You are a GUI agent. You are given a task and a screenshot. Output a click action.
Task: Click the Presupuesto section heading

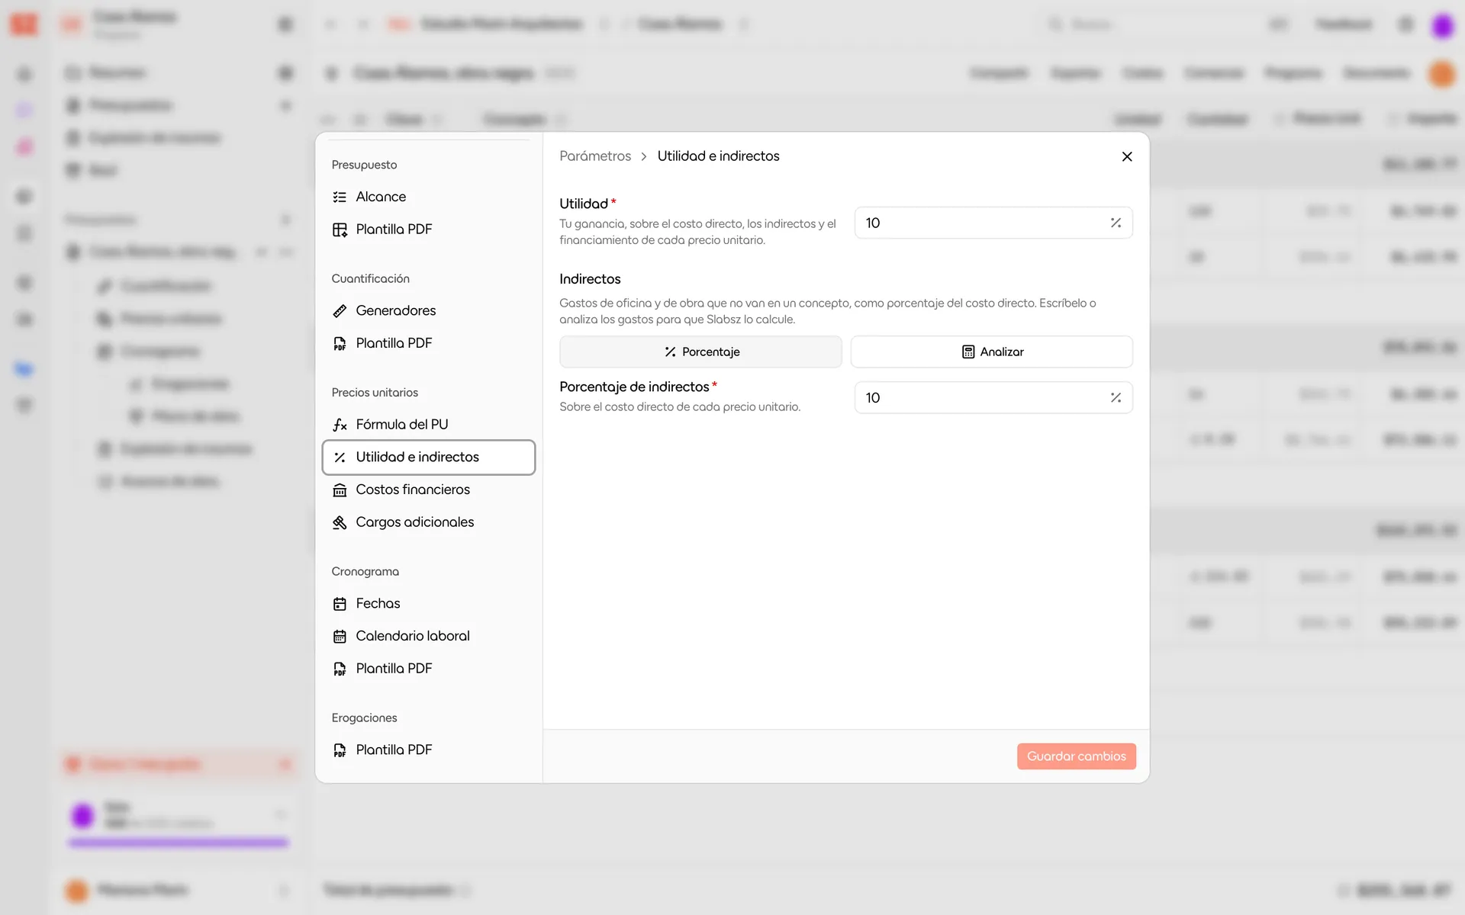[x=364, y=165]
